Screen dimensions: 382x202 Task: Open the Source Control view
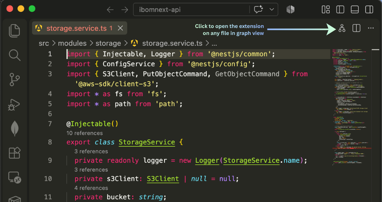(x=14, y=80)
